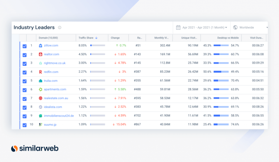The image size is (279, 162).
Task: Uncheck the realestate.com.au row checkbox
Action: click(25, 99)
